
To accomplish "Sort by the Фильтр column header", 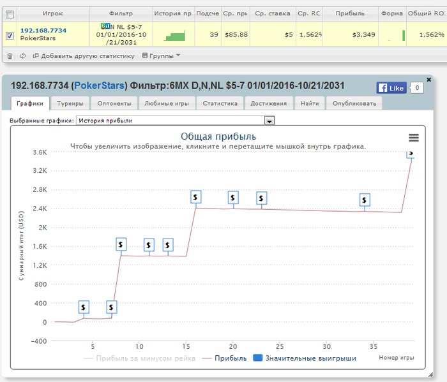I will pos(121,13).
